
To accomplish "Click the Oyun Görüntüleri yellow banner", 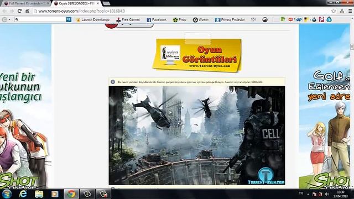I will [197, 55].
